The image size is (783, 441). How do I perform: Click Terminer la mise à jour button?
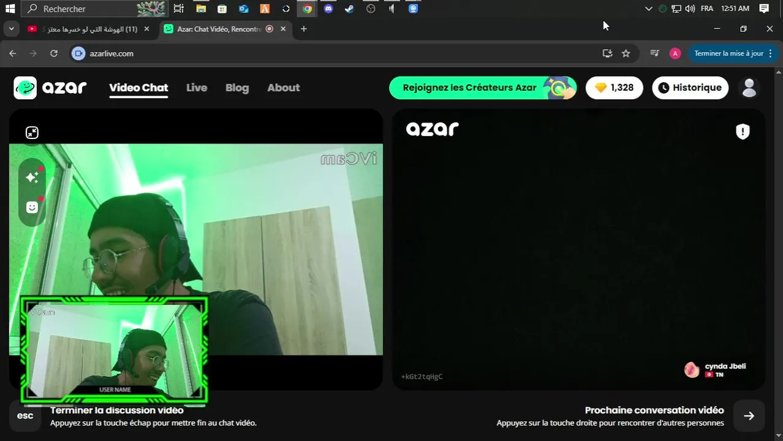coord(733,53)
